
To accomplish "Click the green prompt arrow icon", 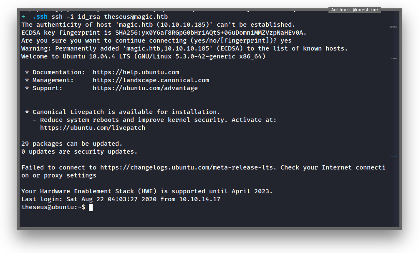I will pos(23,17).
